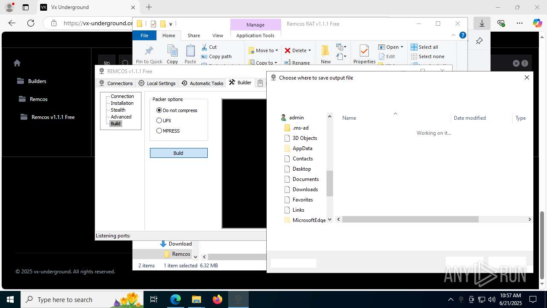The height and width of the screenshot is (308, 547).
Task: Select the AppData folder in the save dialog
Action: 298,148
